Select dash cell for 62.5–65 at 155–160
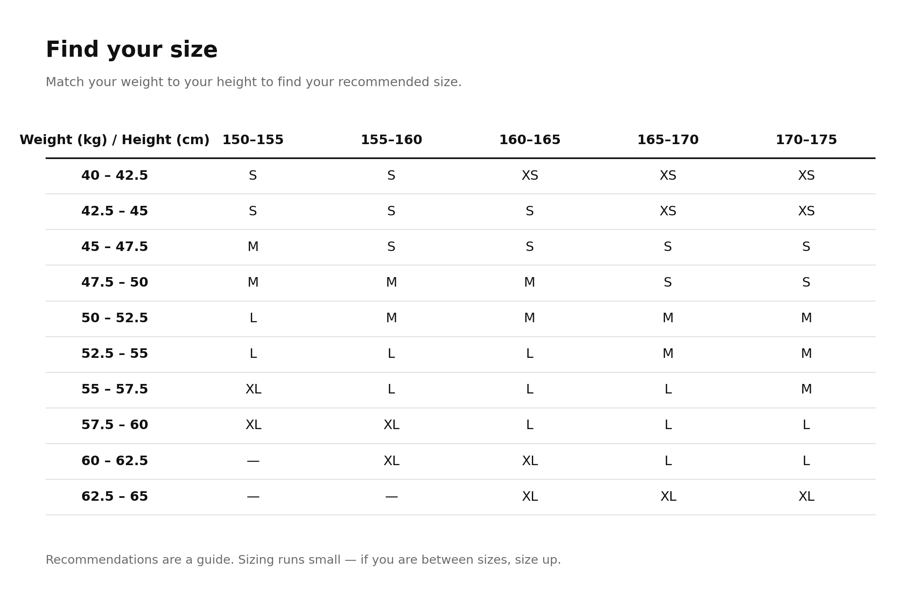Image resolution: width=912 pixels, height=613 pixels. pos(391,497)
